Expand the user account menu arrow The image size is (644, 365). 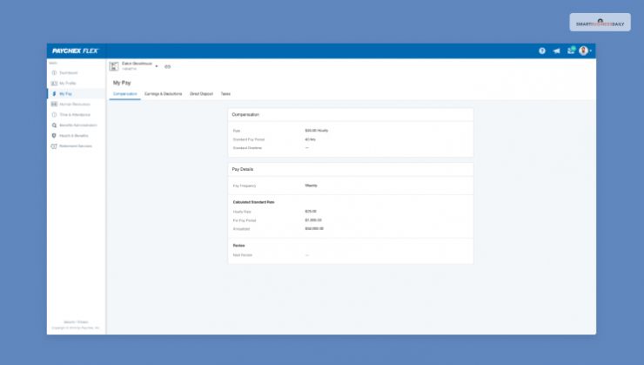tap(591, 51)
